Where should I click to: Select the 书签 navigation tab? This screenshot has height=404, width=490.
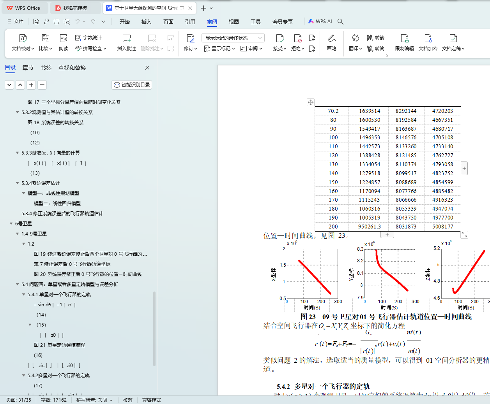coord(46,68)
